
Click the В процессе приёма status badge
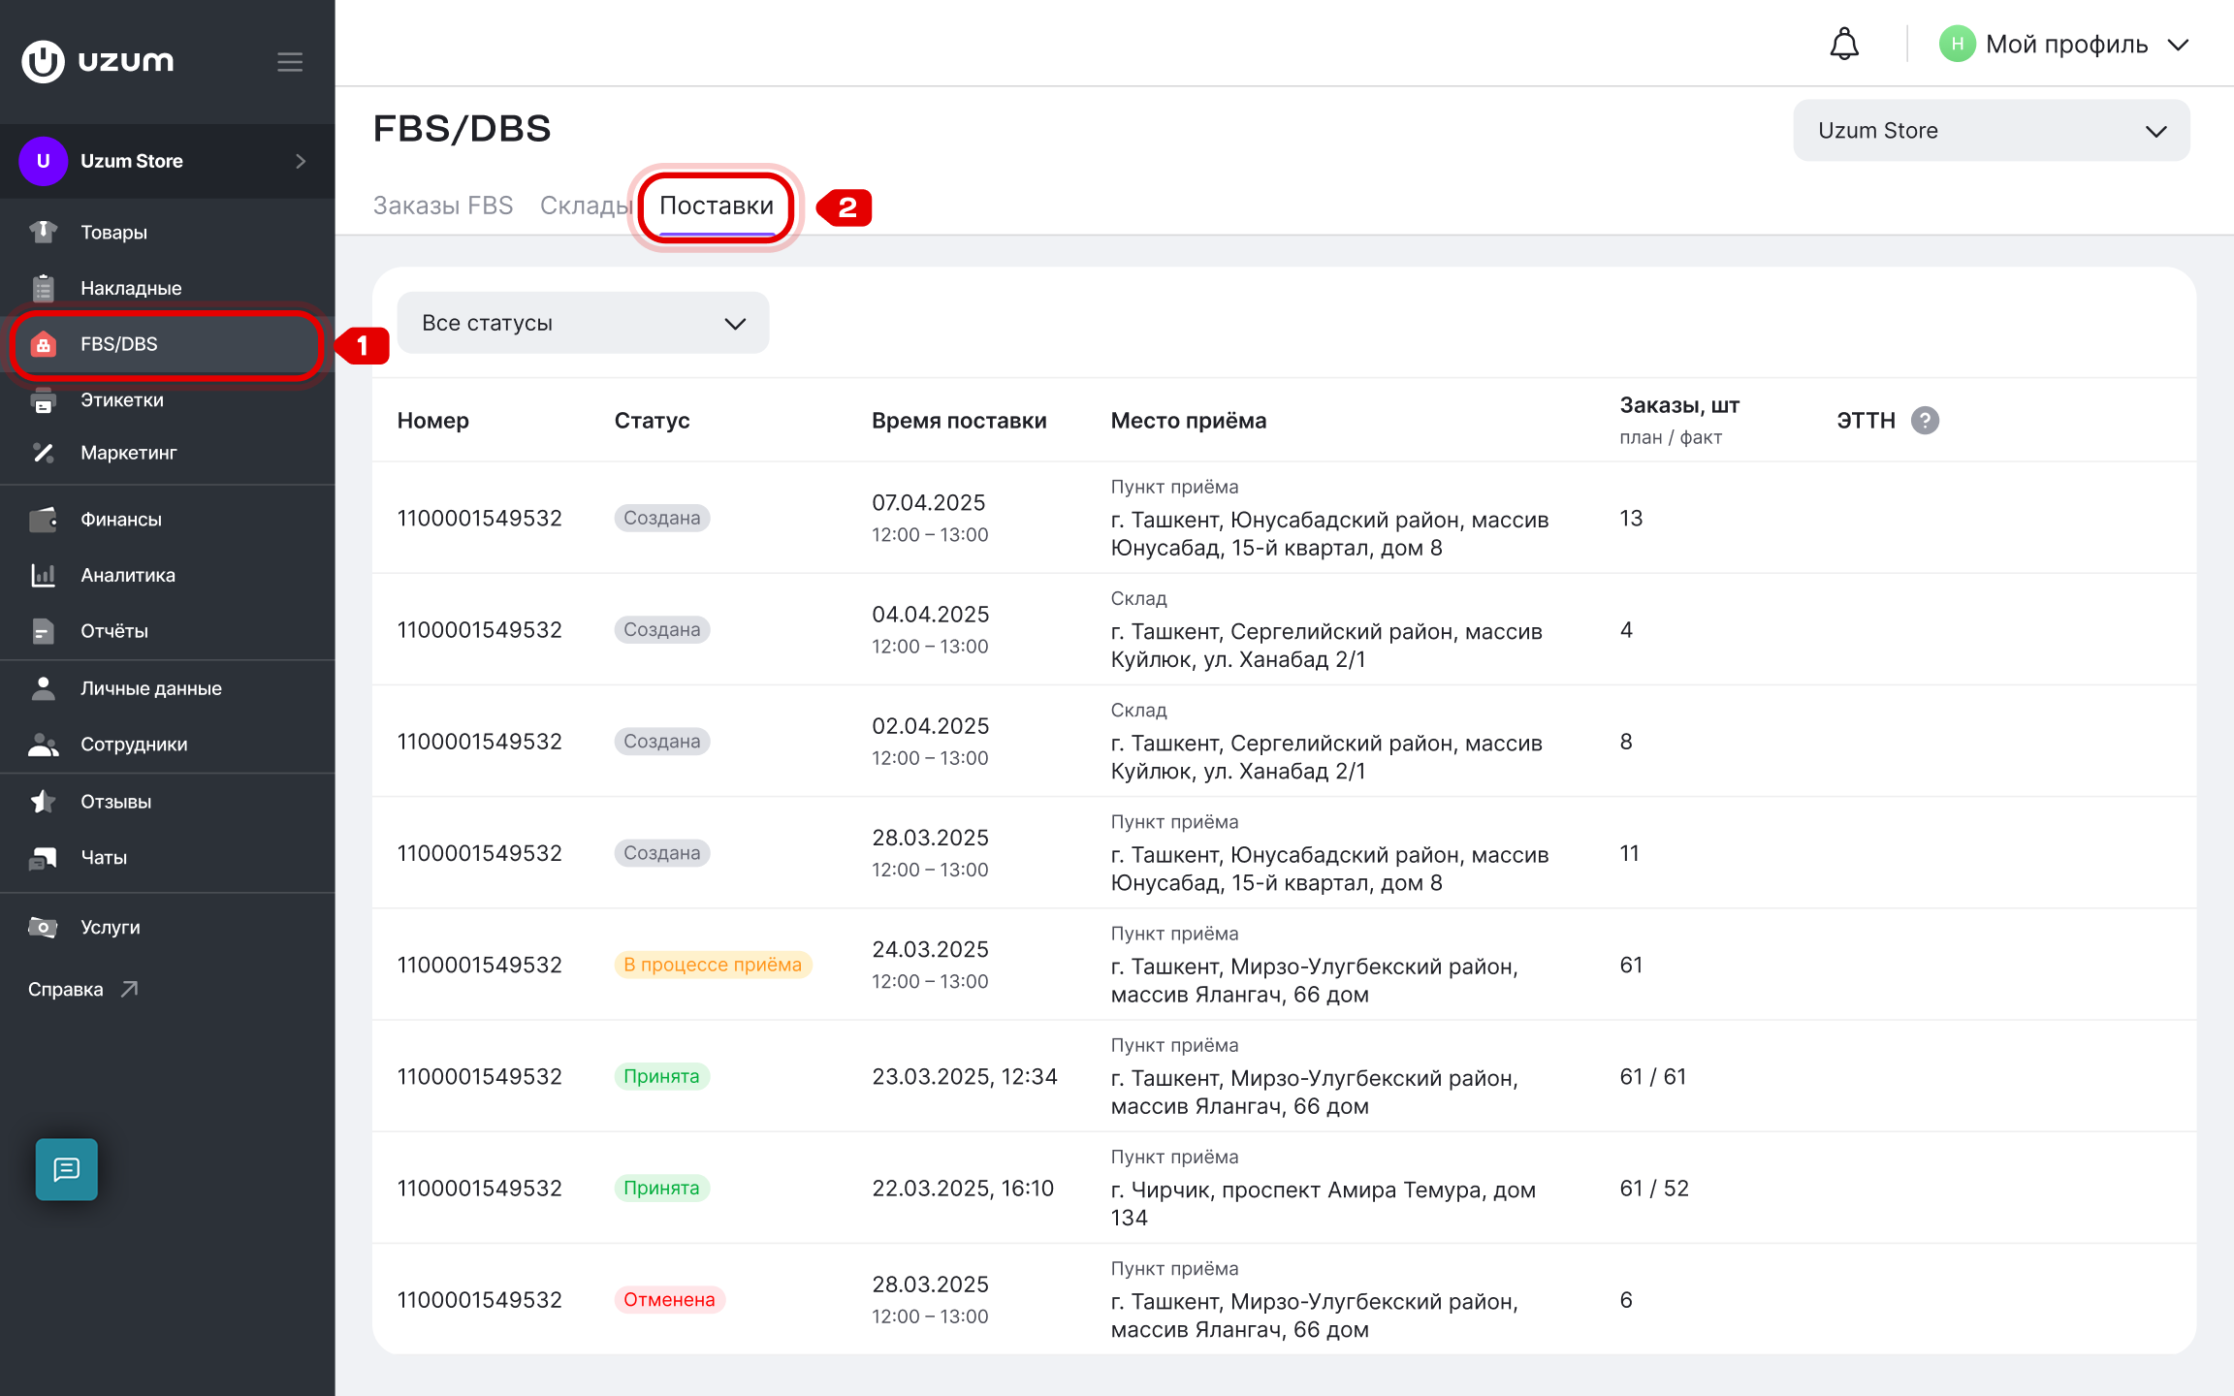[713, 965]
